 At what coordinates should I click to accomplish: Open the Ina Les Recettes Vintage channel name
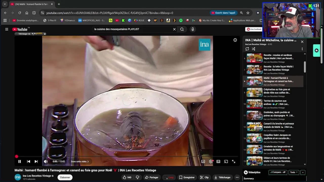click(x=37, y=176)
